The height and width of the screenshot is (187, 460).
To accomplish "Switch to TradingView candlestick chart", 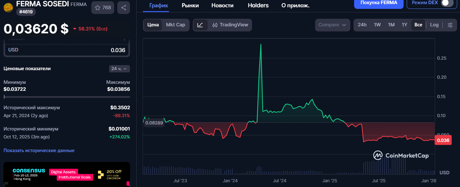I will (x=230, y=25).
